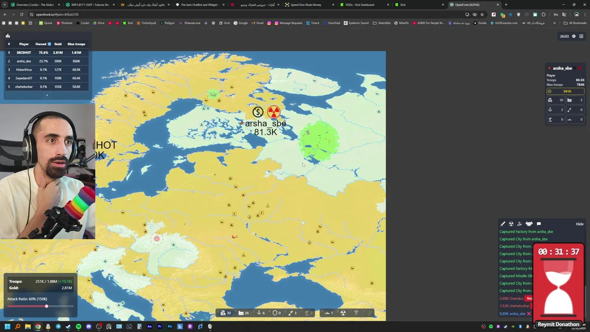Reload the page with refresh button
This screenshot has width=590, height=332.
(21, 14)
